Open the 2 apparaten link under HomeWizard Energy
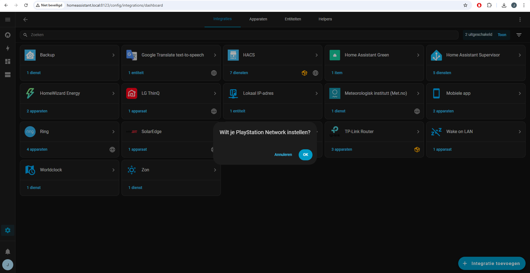The width and height of the screenshot is (530, 273). pyautogui.click(x=37, y=111)
